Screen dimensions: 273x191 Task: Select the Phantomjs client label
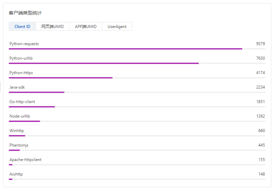(19, 145)
